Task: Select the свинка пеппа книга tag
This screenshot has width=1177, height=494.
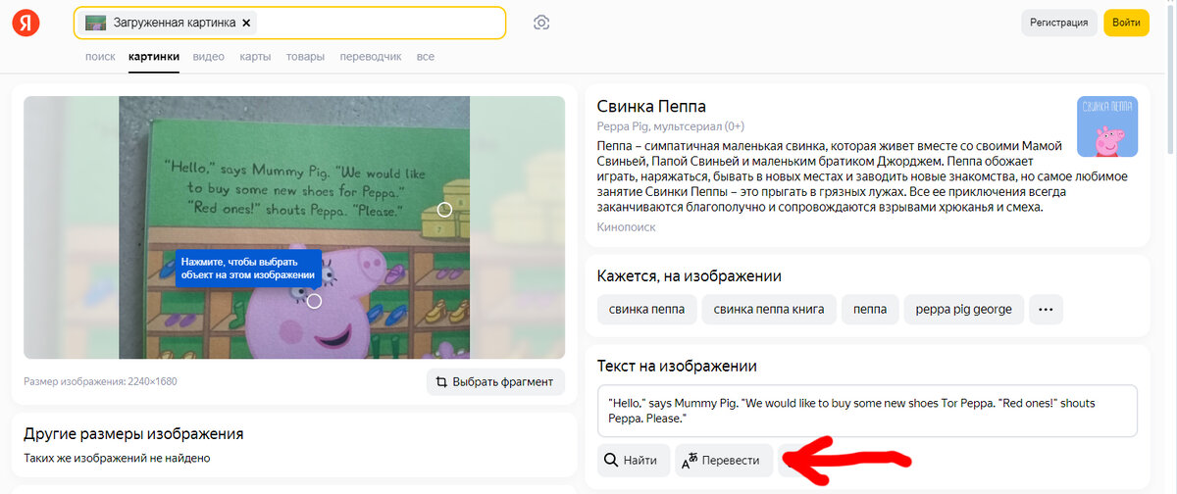Action: pyautogui.click(x=769, y=309)
